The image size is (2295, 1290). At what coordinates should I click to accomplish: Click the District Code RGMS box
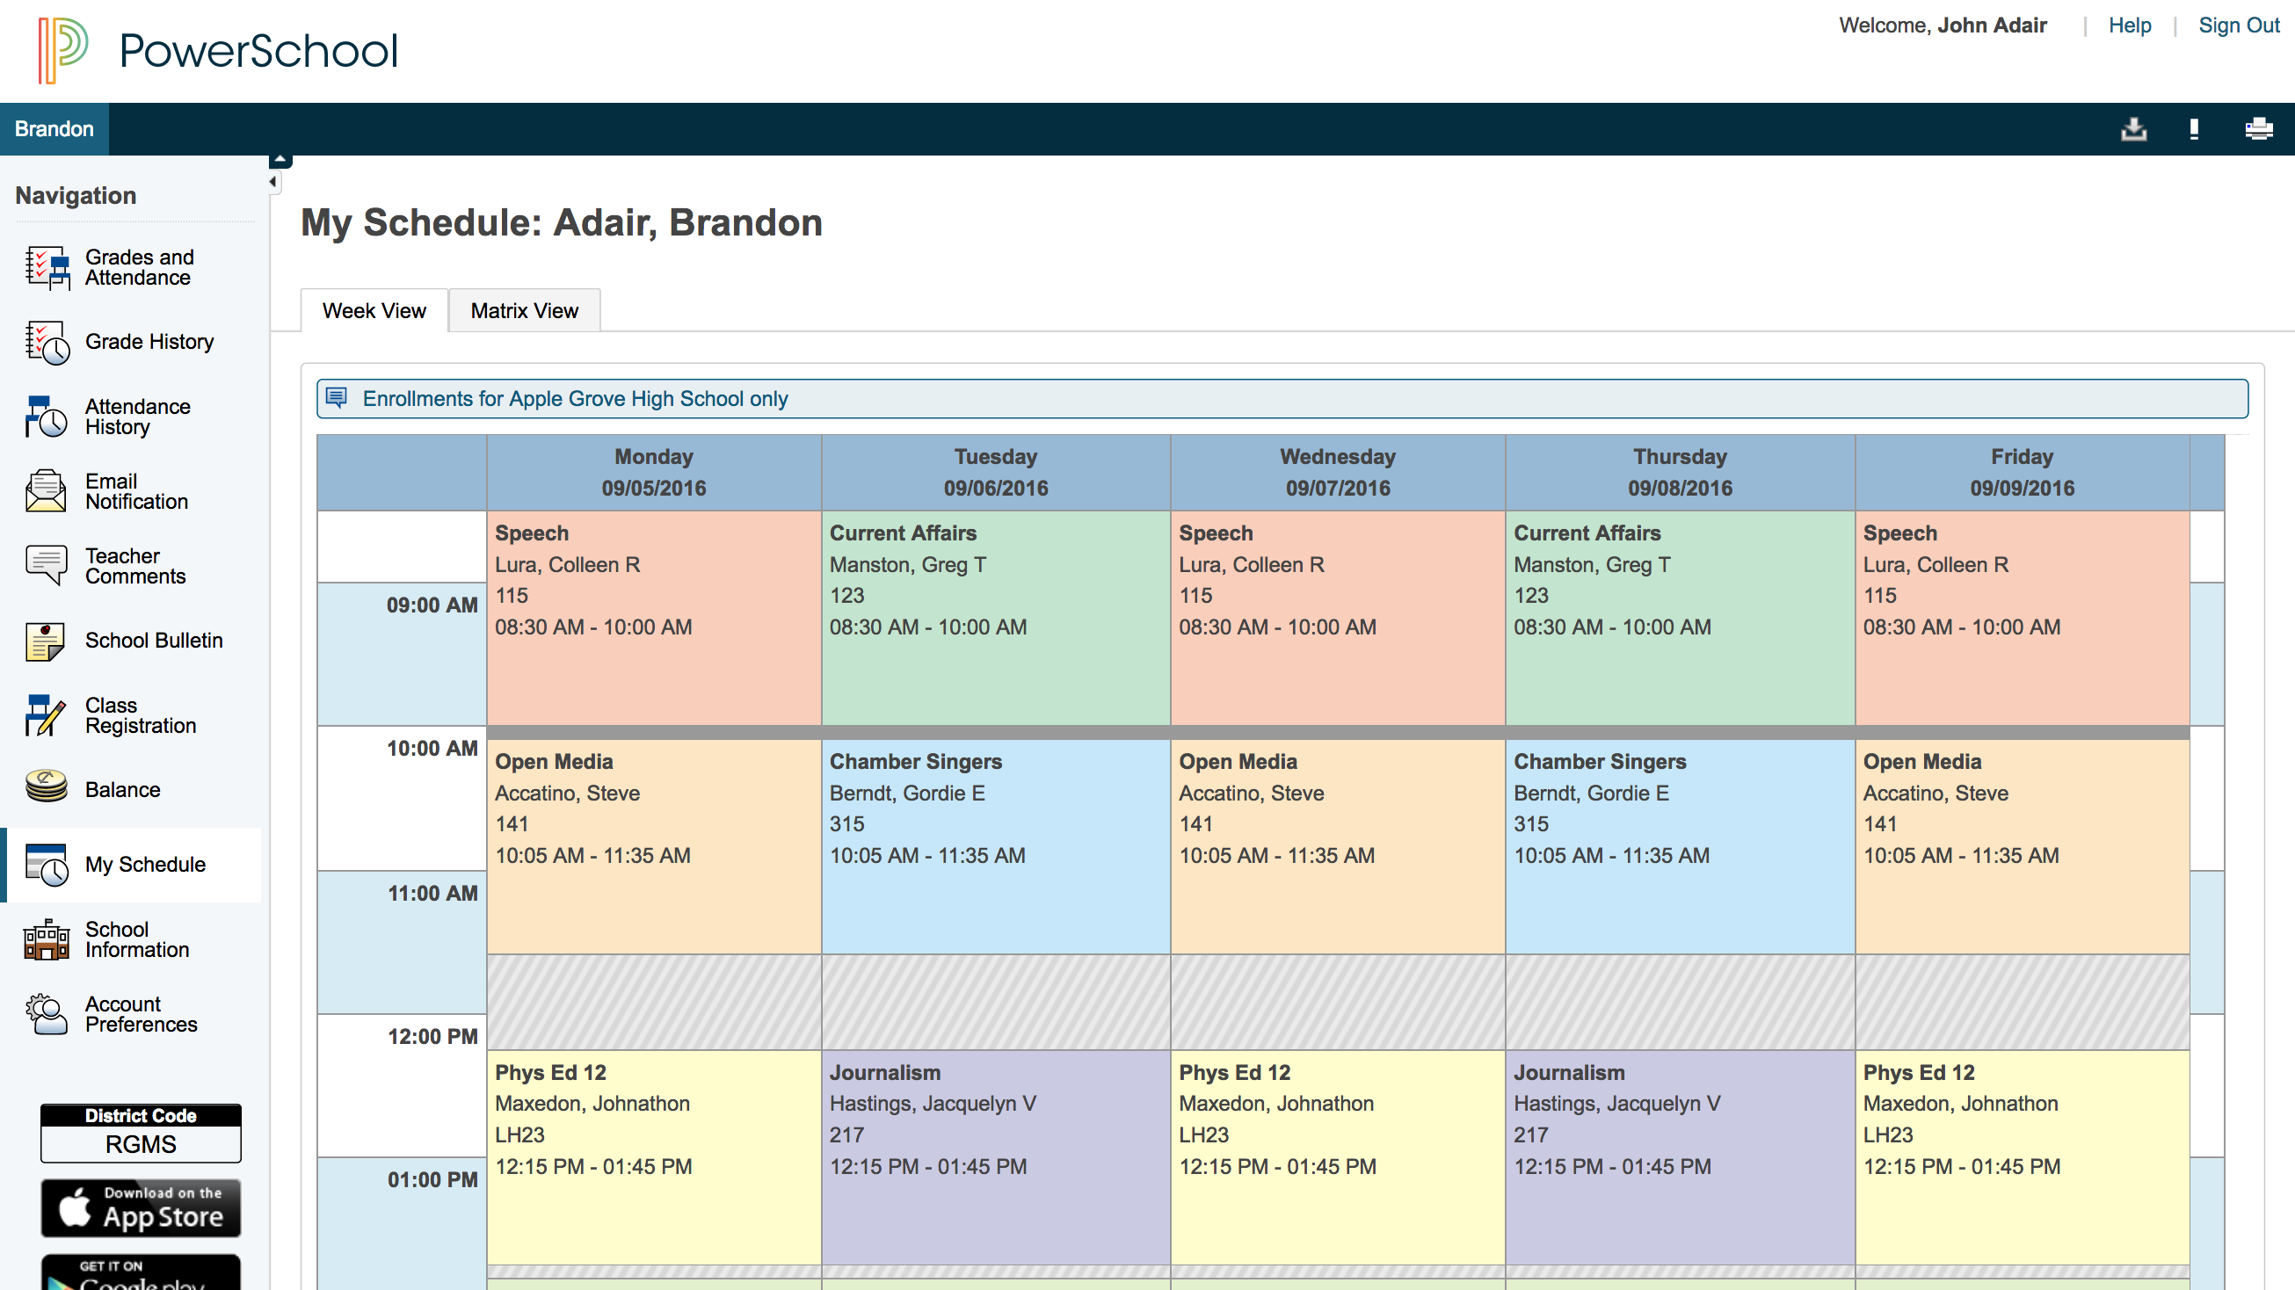pos(141,1134)
